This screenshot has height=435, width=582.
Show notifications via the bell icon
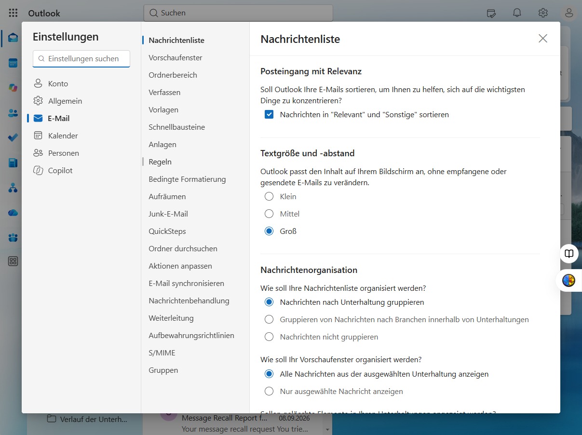click(517, 13)
